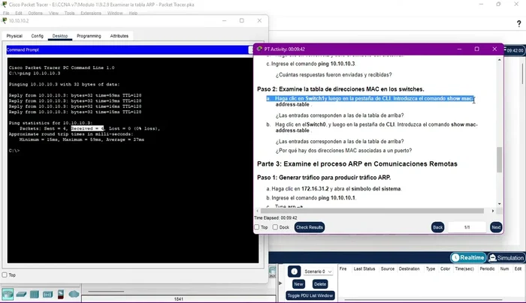Viewport: 526px width, 303px height.
Task: Select the Desktop tab
Action: 60,36
